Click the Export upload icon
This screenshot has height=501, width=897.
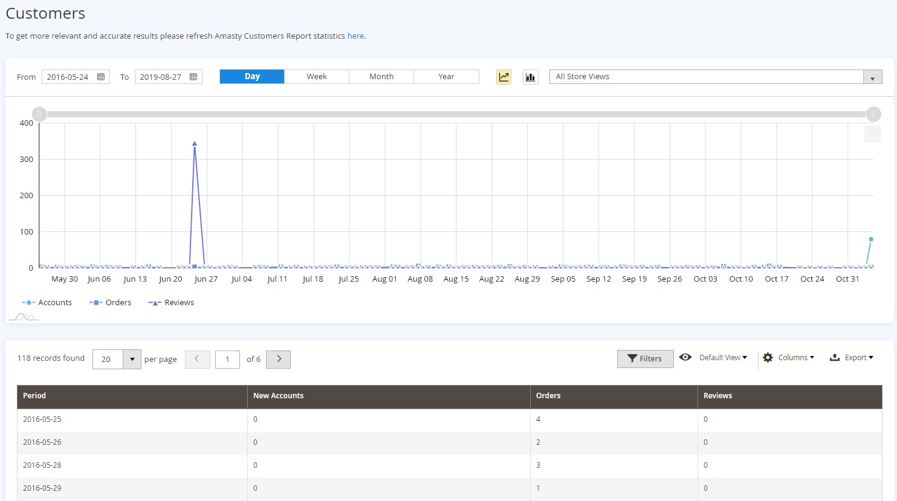click(834, 358)
